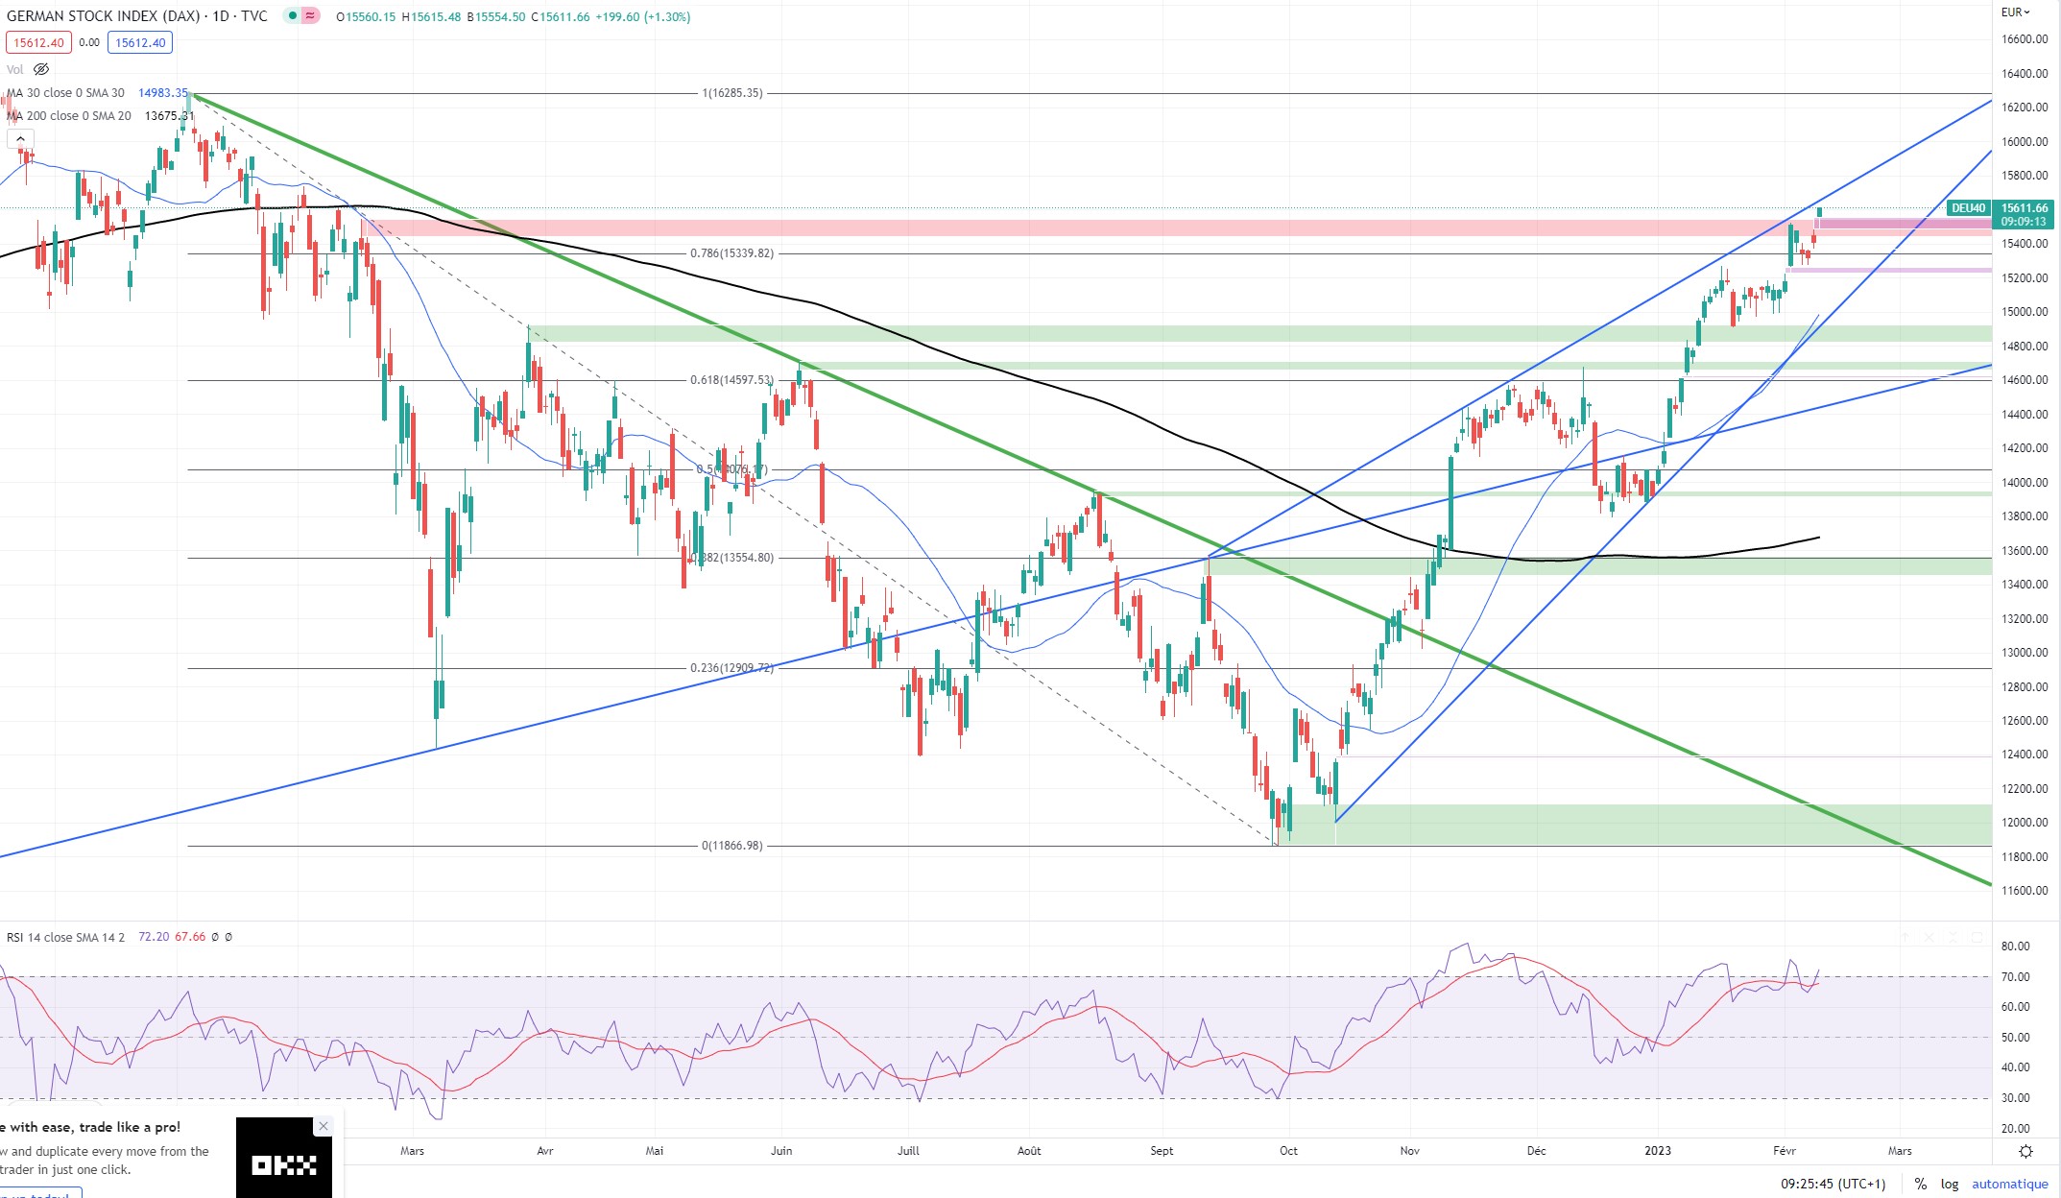2061x1198 pixels.
Task: Click the red sell price 15612.40 button
Action: [x=38, y=42]
